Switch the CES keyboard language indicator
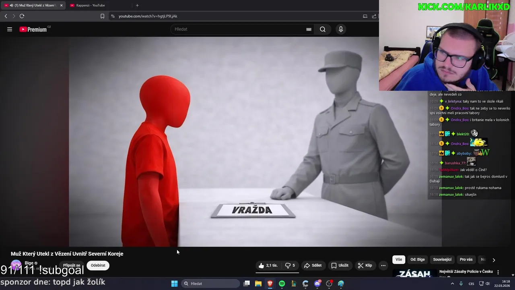This screenshot has width=515, height=290. tap(471, 284)
